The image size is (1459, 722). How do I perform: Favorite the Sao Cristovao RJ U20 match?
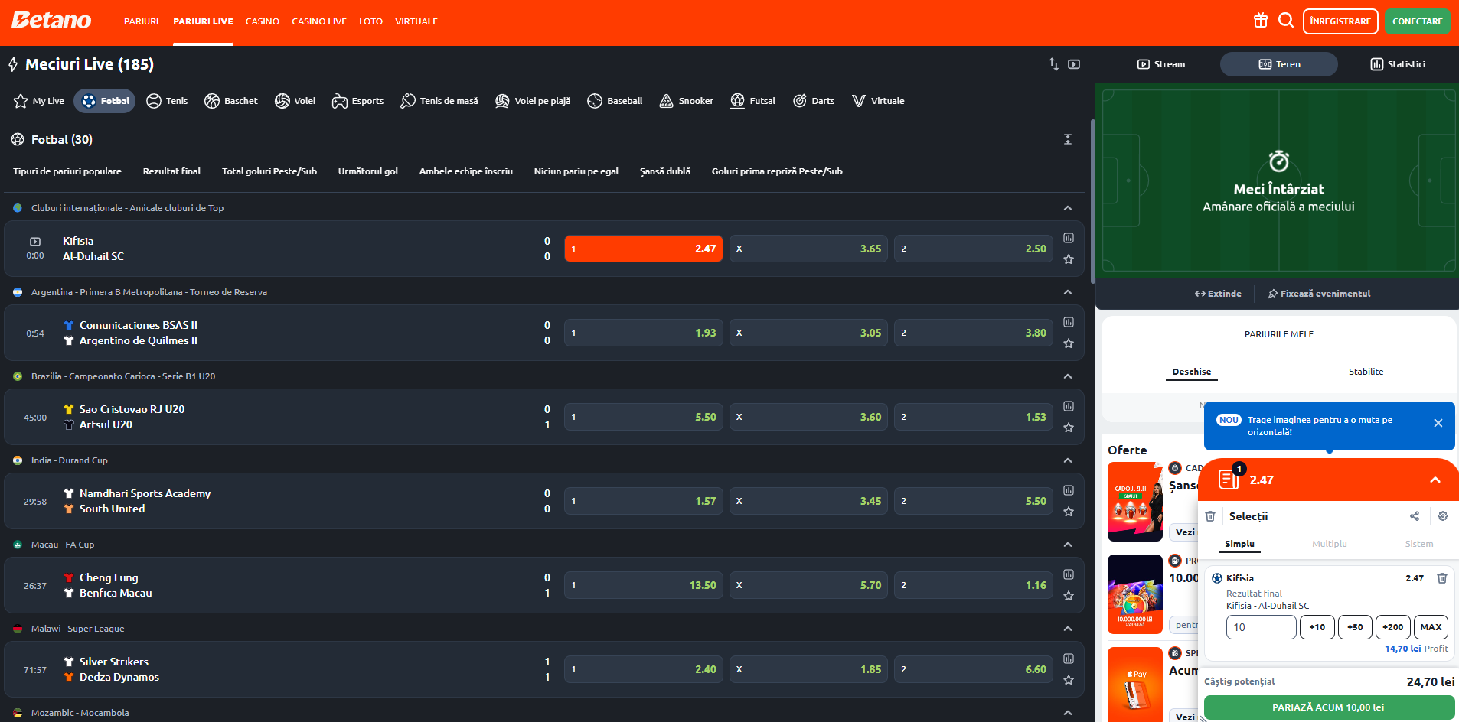1069,428
